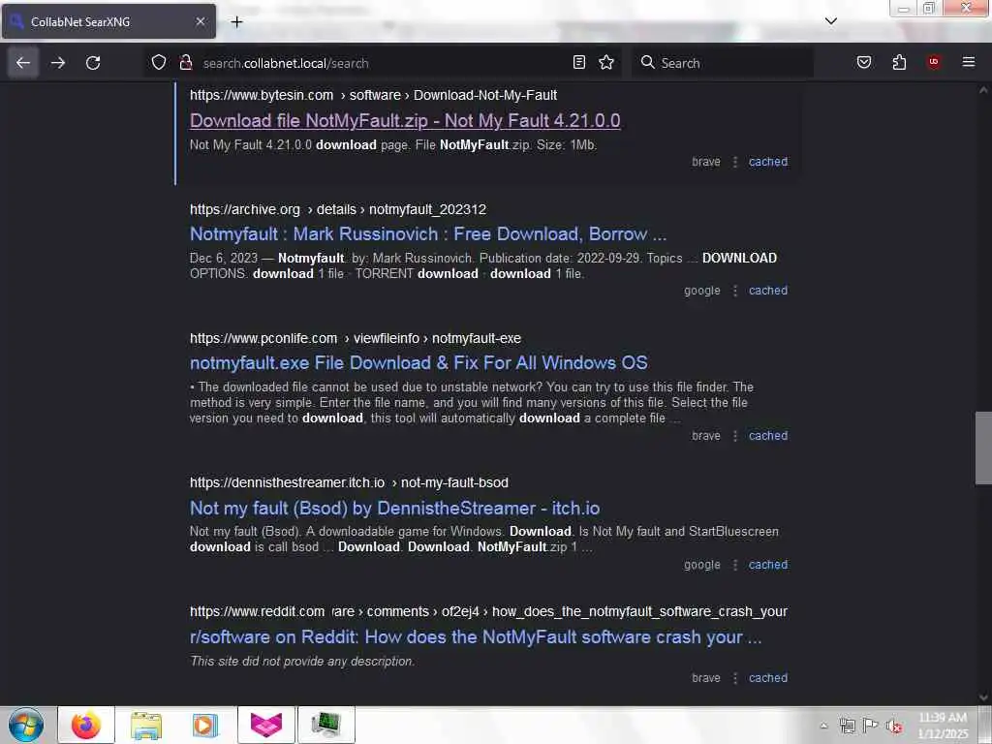This screenshot has height=744, width=992.
Task: Launch Windows Media Player from taskbar
Action: click(205, 725)
